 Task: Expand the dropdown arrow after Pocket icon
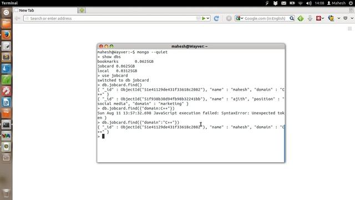(352, 18)
